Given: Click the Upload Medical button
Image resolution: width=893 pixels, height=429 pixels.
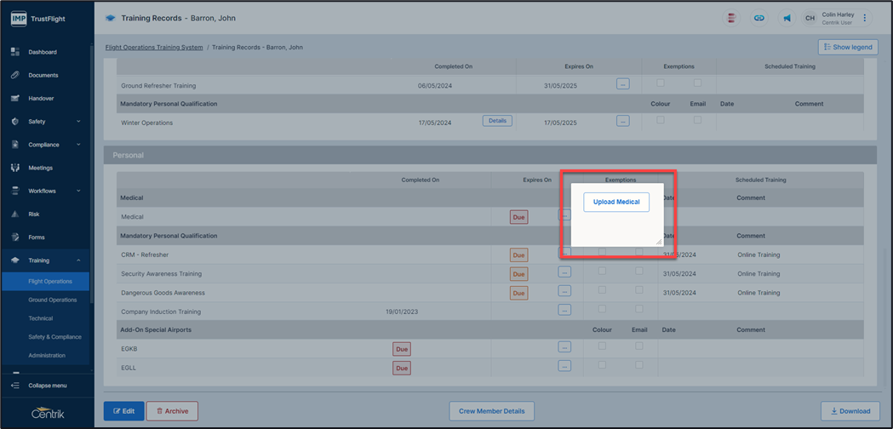Looking at the screenshot, I should tap(616, 202).
